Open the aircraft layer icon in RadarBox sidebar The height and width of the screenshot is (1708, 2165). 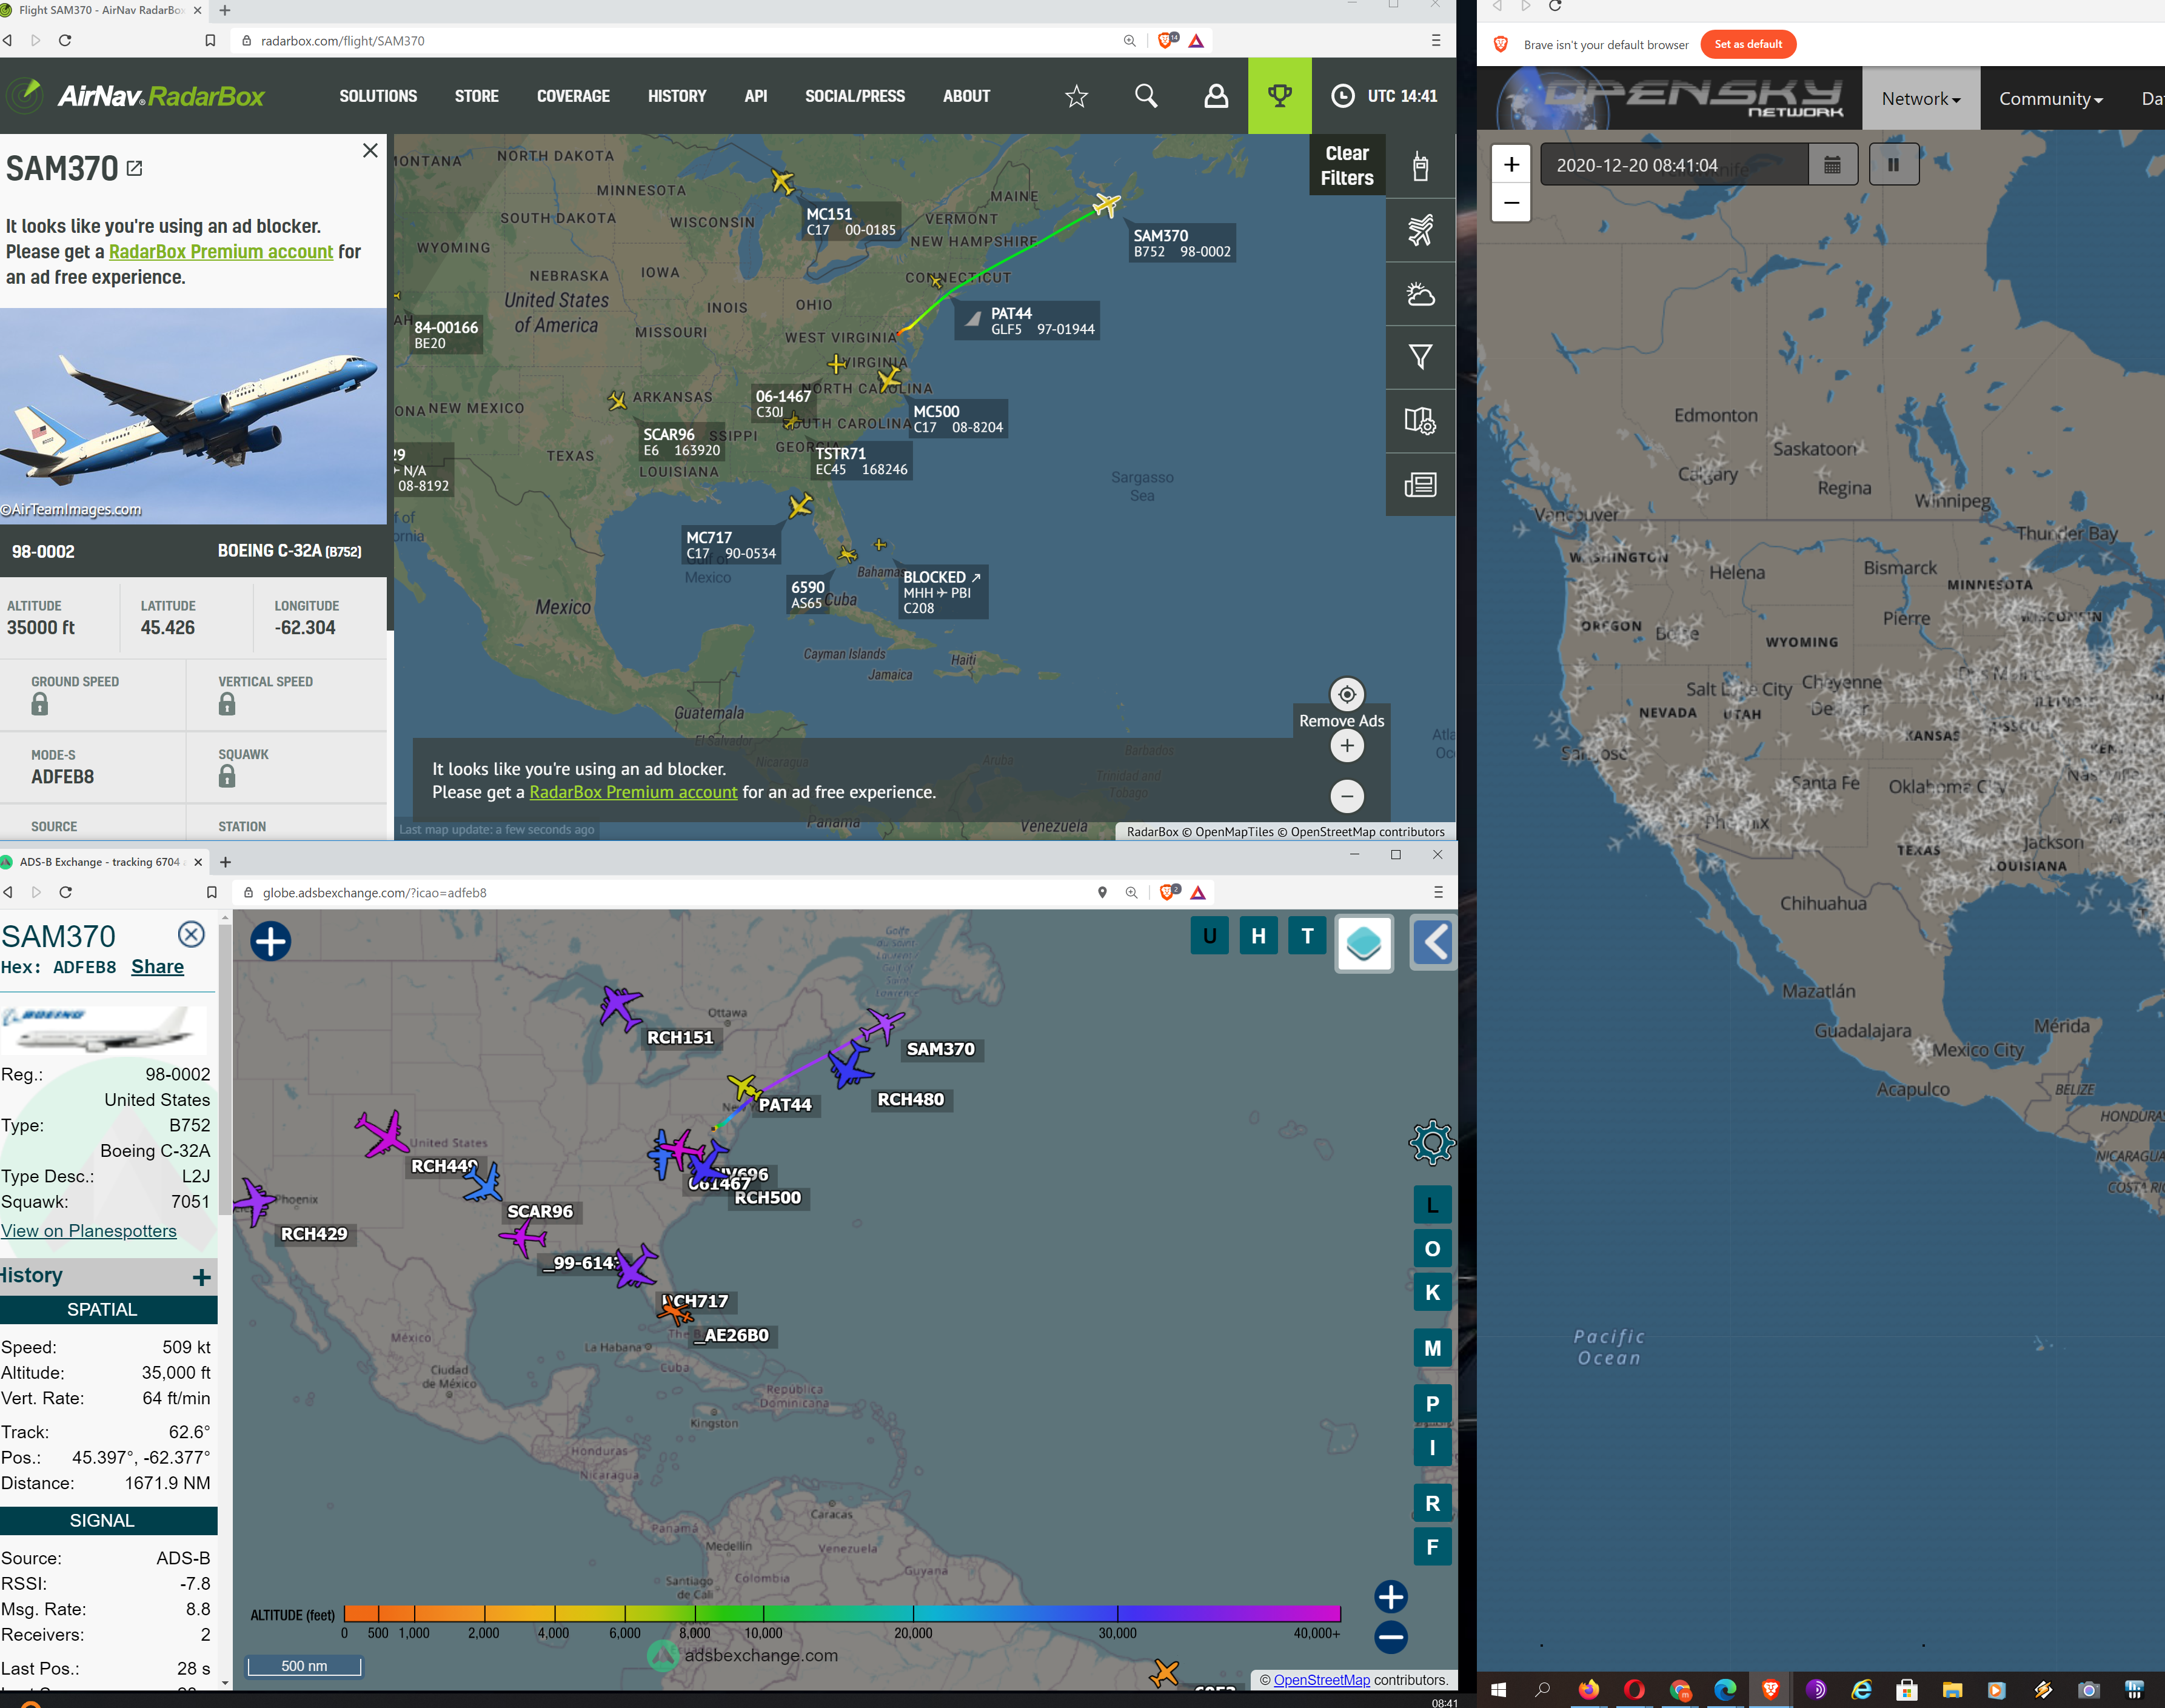point(1420,230)
